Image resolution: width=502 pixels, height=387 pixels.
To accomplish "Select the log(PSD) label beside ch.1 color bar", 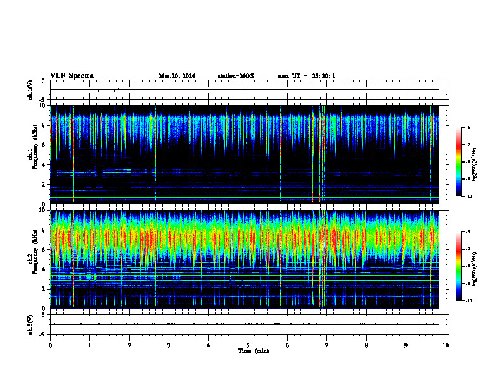I will [x=475, y=165].
